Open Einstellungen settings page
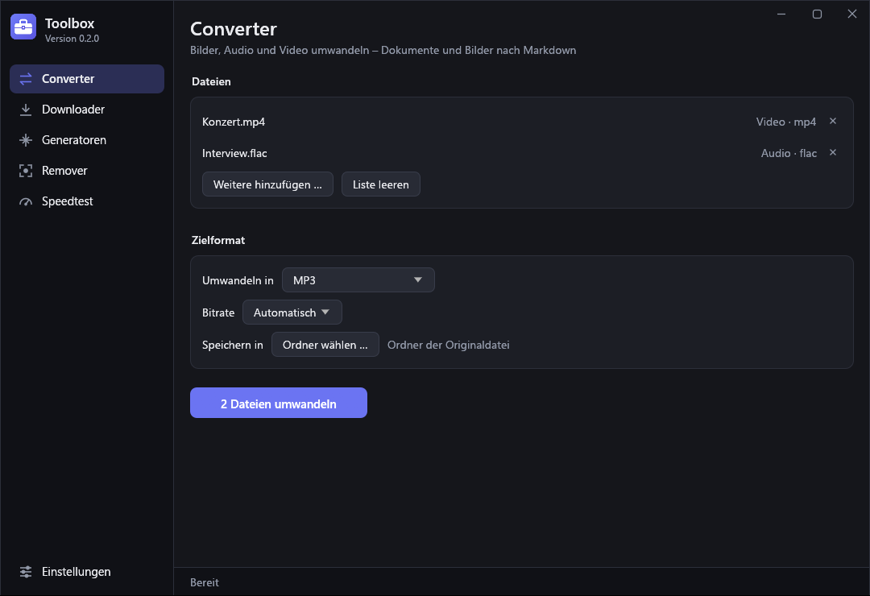Screen dimensions: 870x596 [x=87, y=572]
